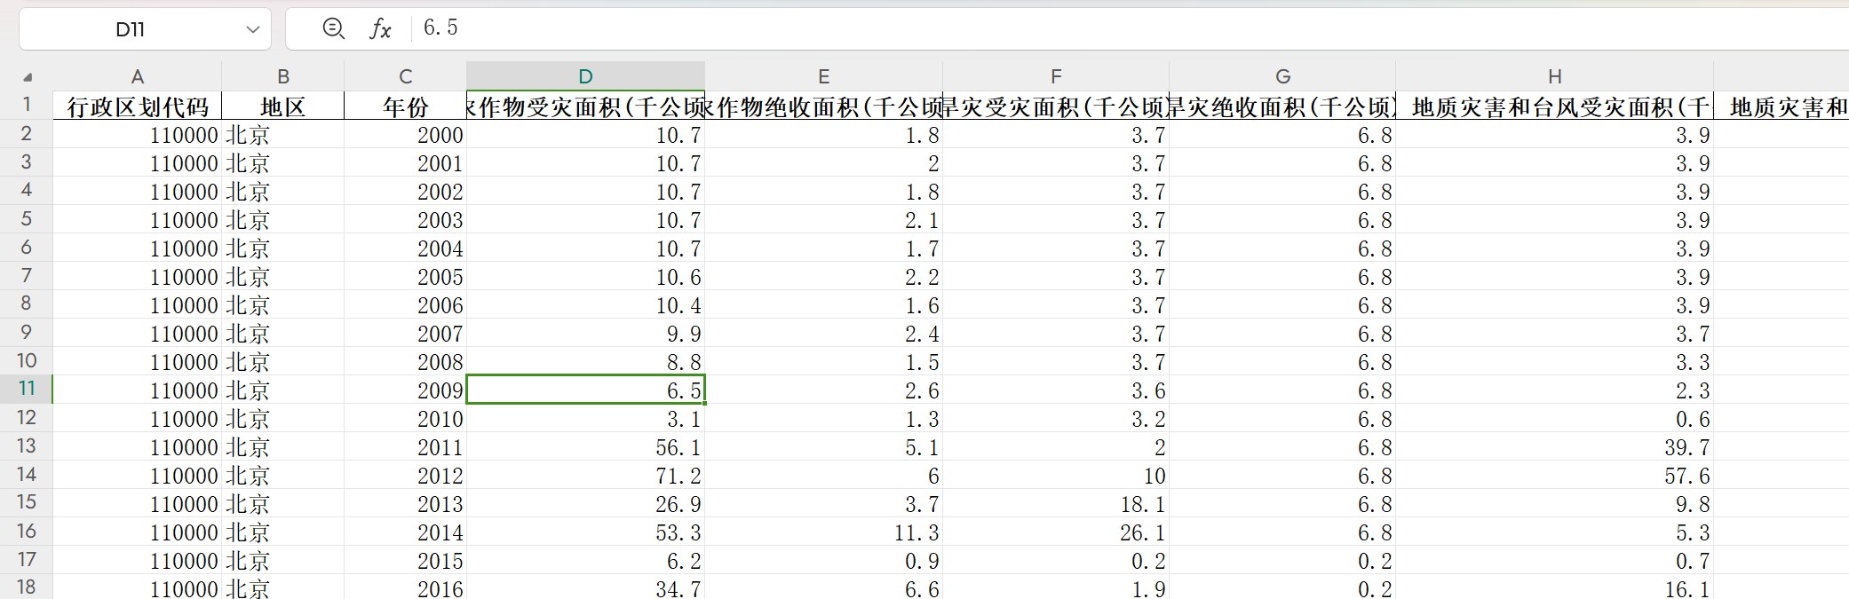
Task: Click header cell 地质灾害和台风受灾面积 in column H
Action: pyautogui.click(x=1555, y=106)
